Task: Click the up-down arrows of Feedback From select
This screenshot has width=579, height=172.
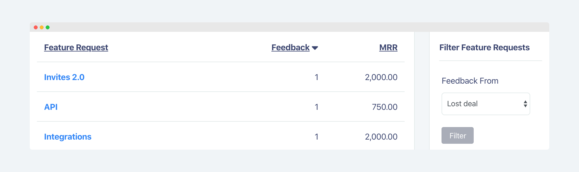Action: click(x=525, y=104)
